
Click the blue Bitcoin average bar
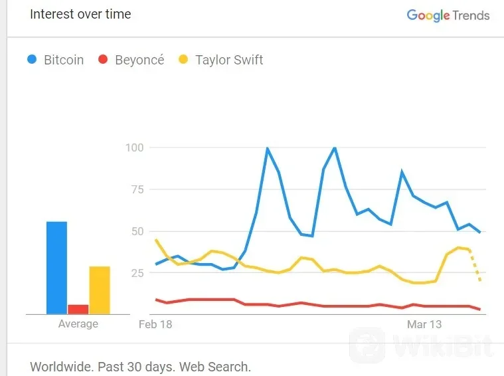coord(56,267)
